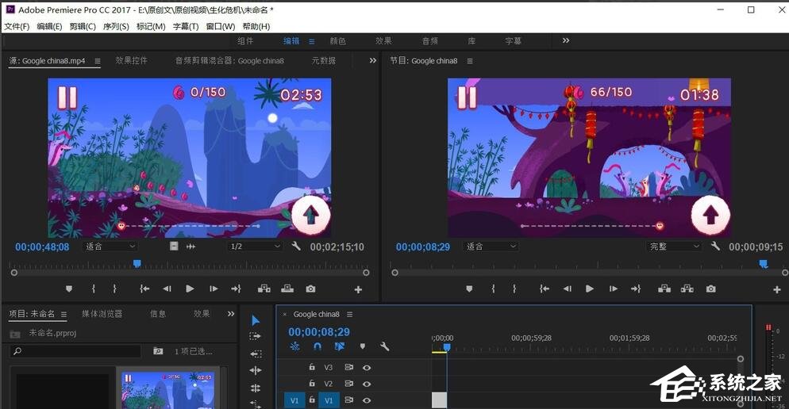Viewport: 789px width, 409px height.
Task: Open Source monitor playback resolution 1/2 dropdown
Action: point(255,247)
